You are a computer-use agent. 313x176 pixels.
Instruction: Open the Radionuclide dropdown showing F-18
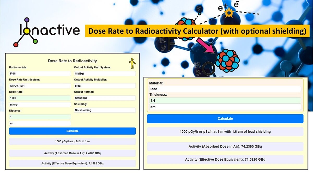point(40,73)
